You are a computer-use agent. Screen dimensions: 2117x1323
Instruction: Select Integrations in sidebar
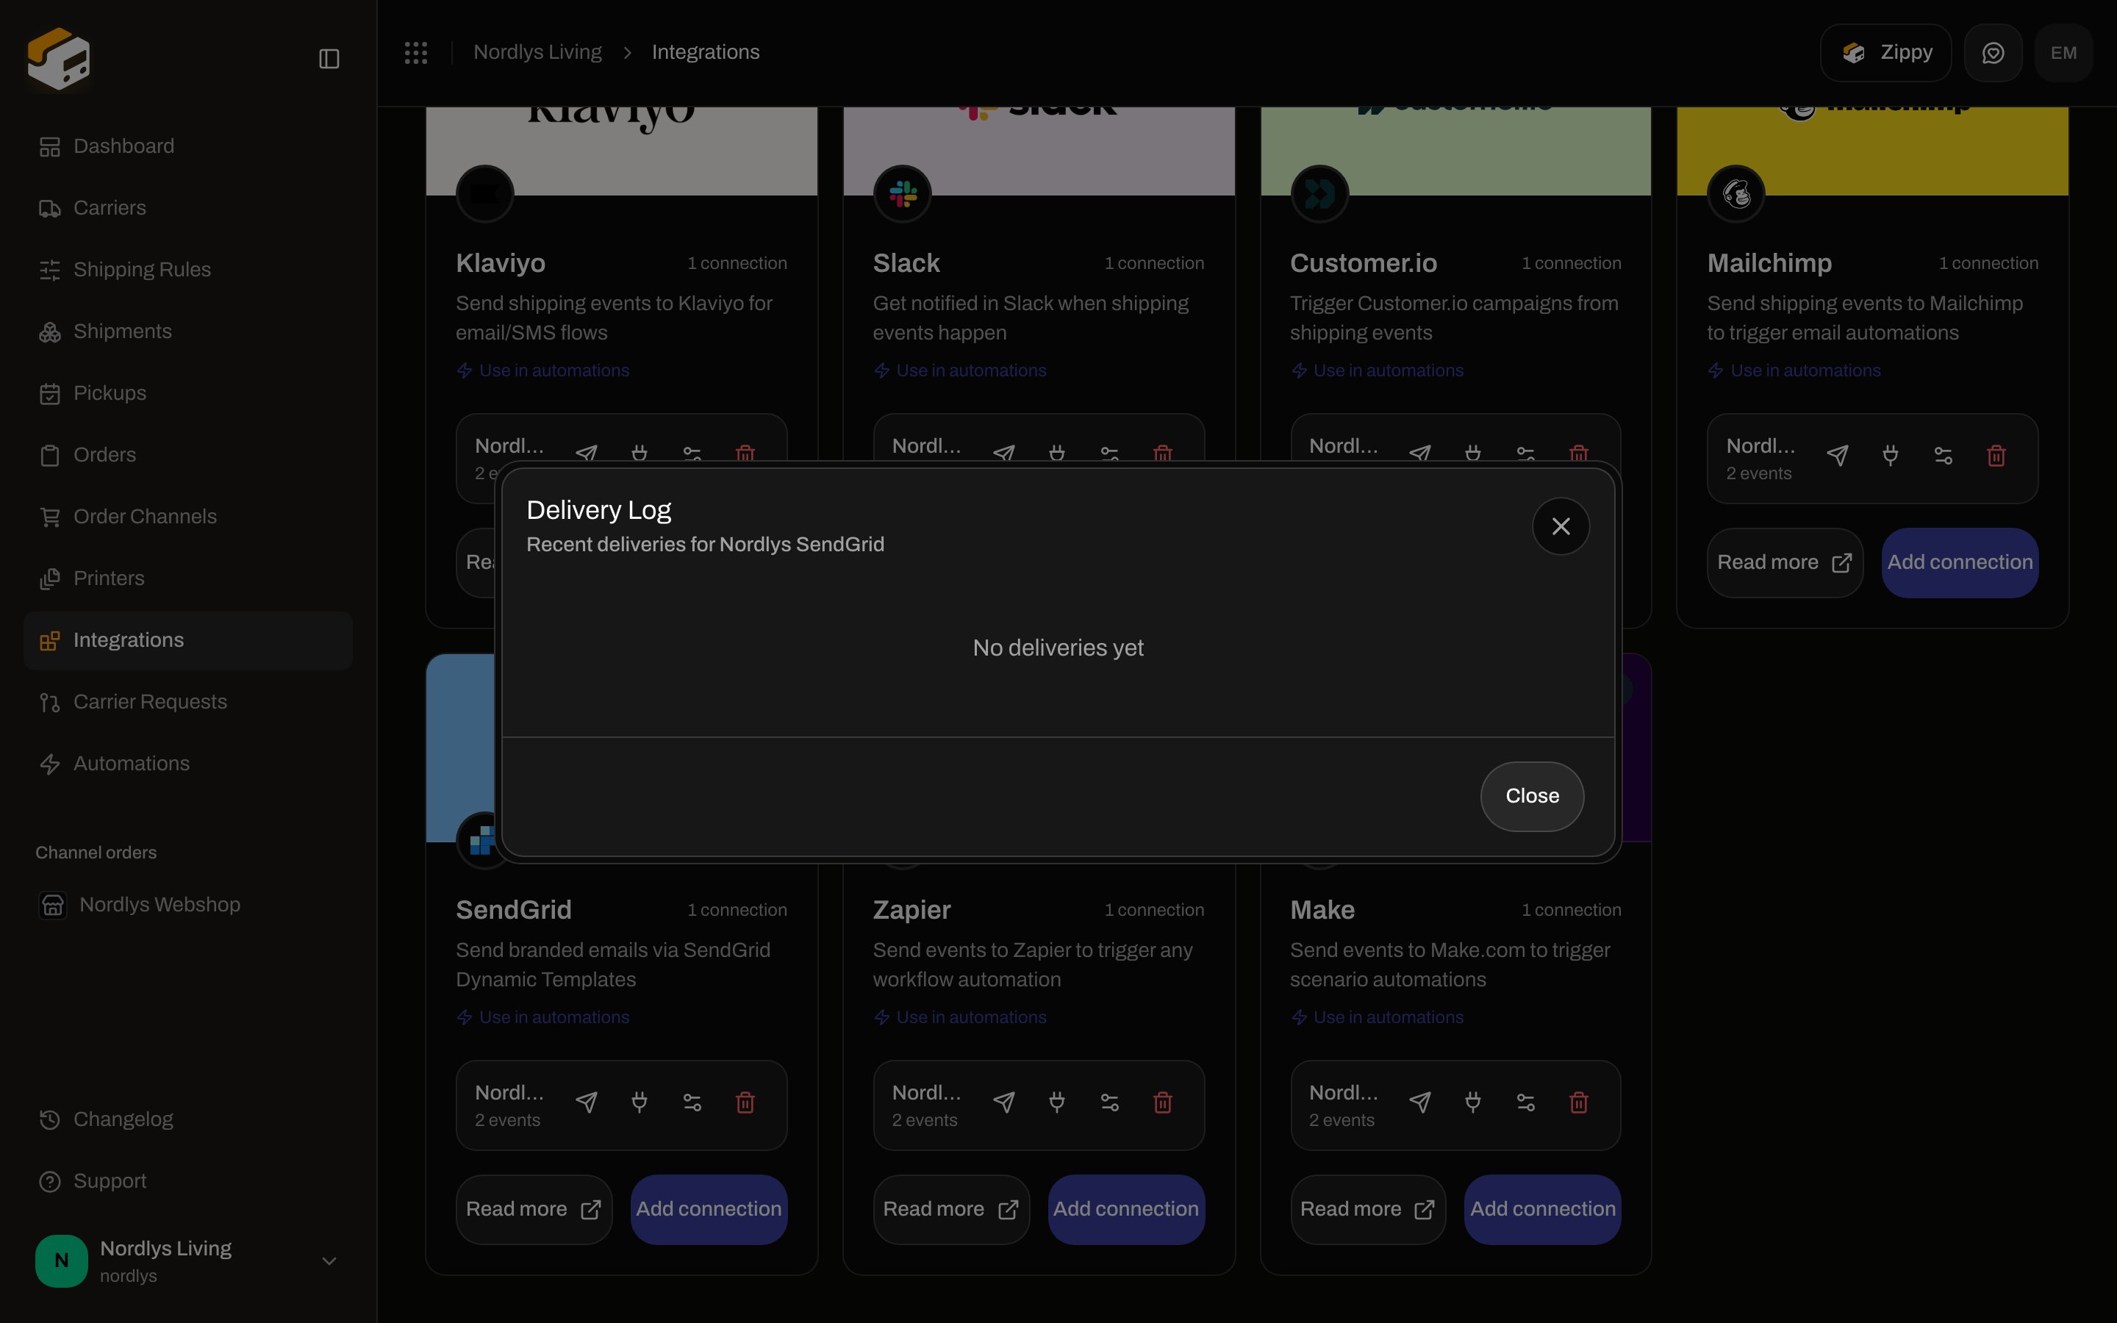188,640
